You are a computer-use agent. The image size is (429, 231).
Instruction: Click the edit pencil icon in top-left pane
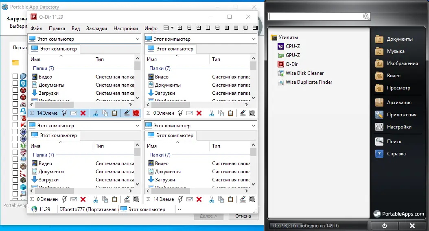click(127, 113)
